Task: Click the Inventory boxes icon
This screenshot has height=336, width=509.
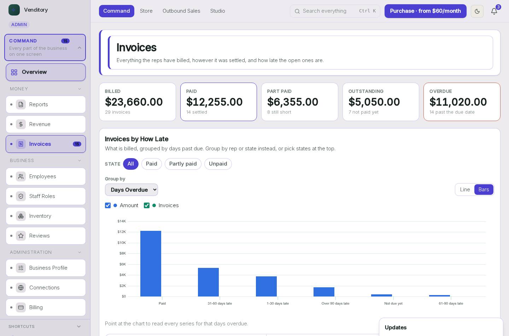Action: pyautogui.click(x=21, y=216)
